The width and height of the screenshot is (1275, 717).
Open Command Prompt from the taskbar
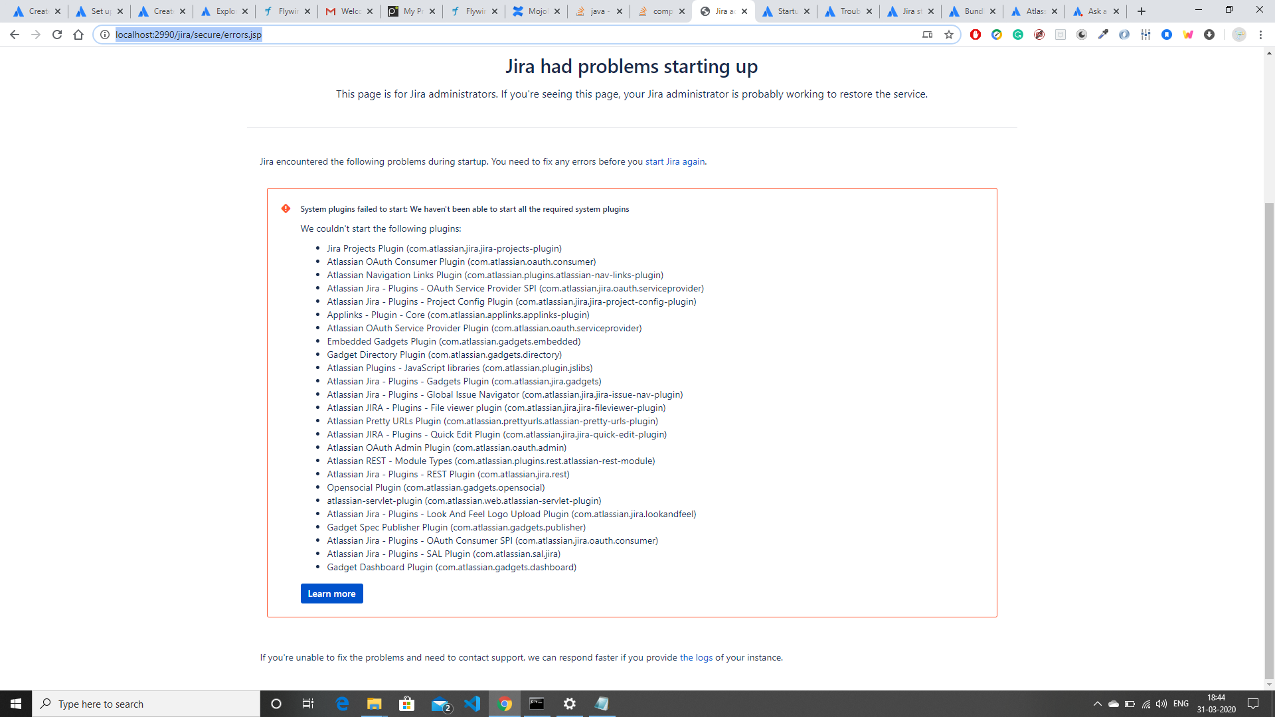[537, 704]
